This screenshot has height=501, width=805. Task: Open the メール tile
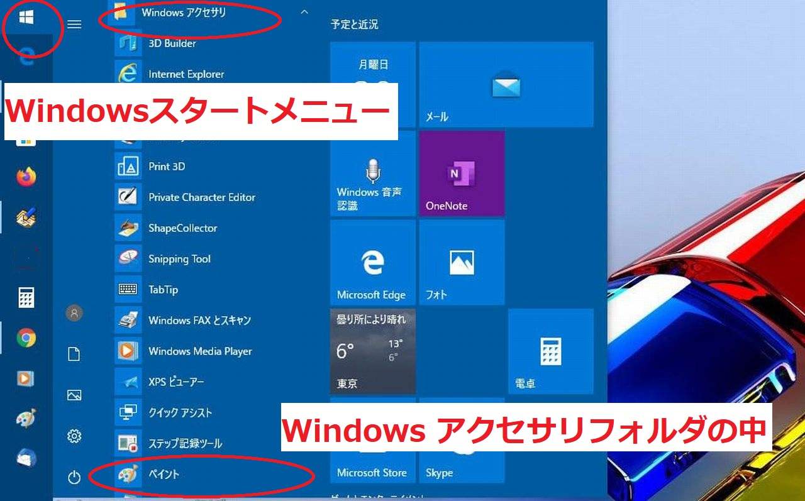(506, 84)
